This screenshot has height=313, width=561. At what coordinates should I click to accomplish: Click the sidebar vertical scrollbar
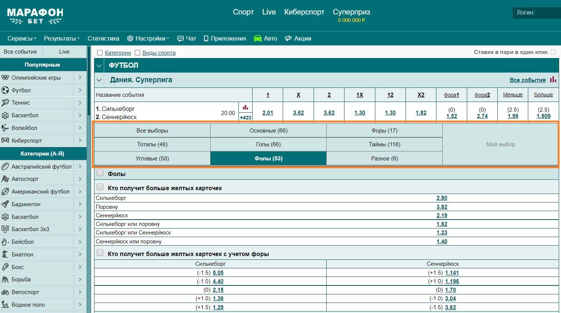pyautogui.click(x=89, y=81)
